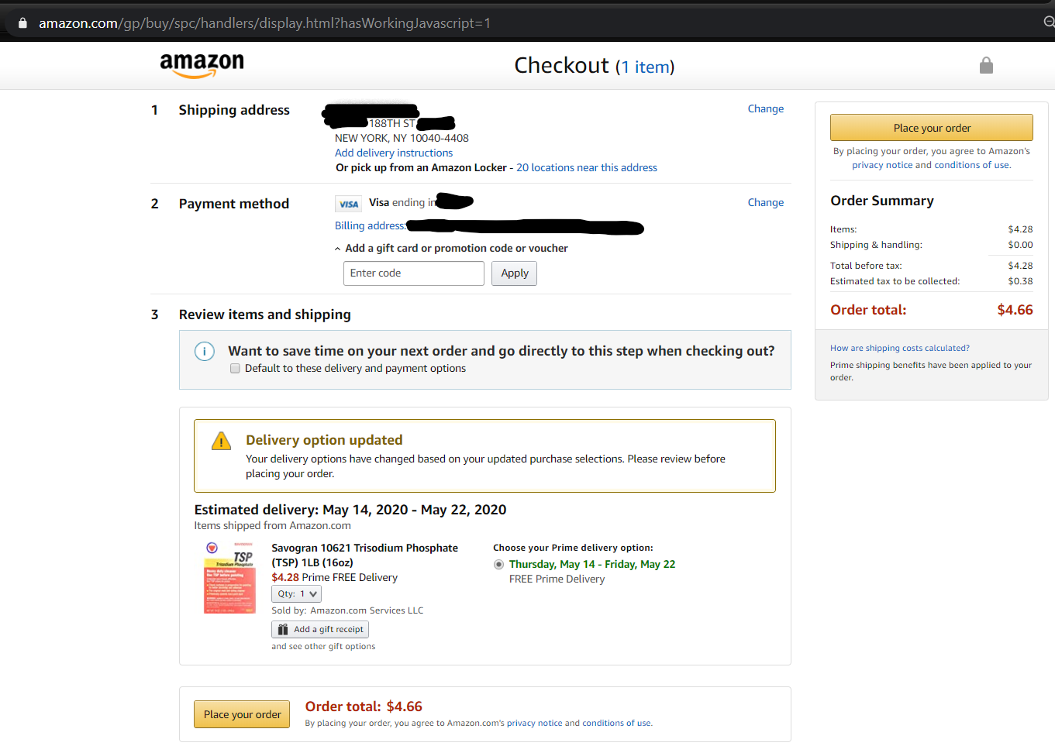Click the delivery warning triangle icon
This screenshot has width=1055, height=753.
pos(221,442)
